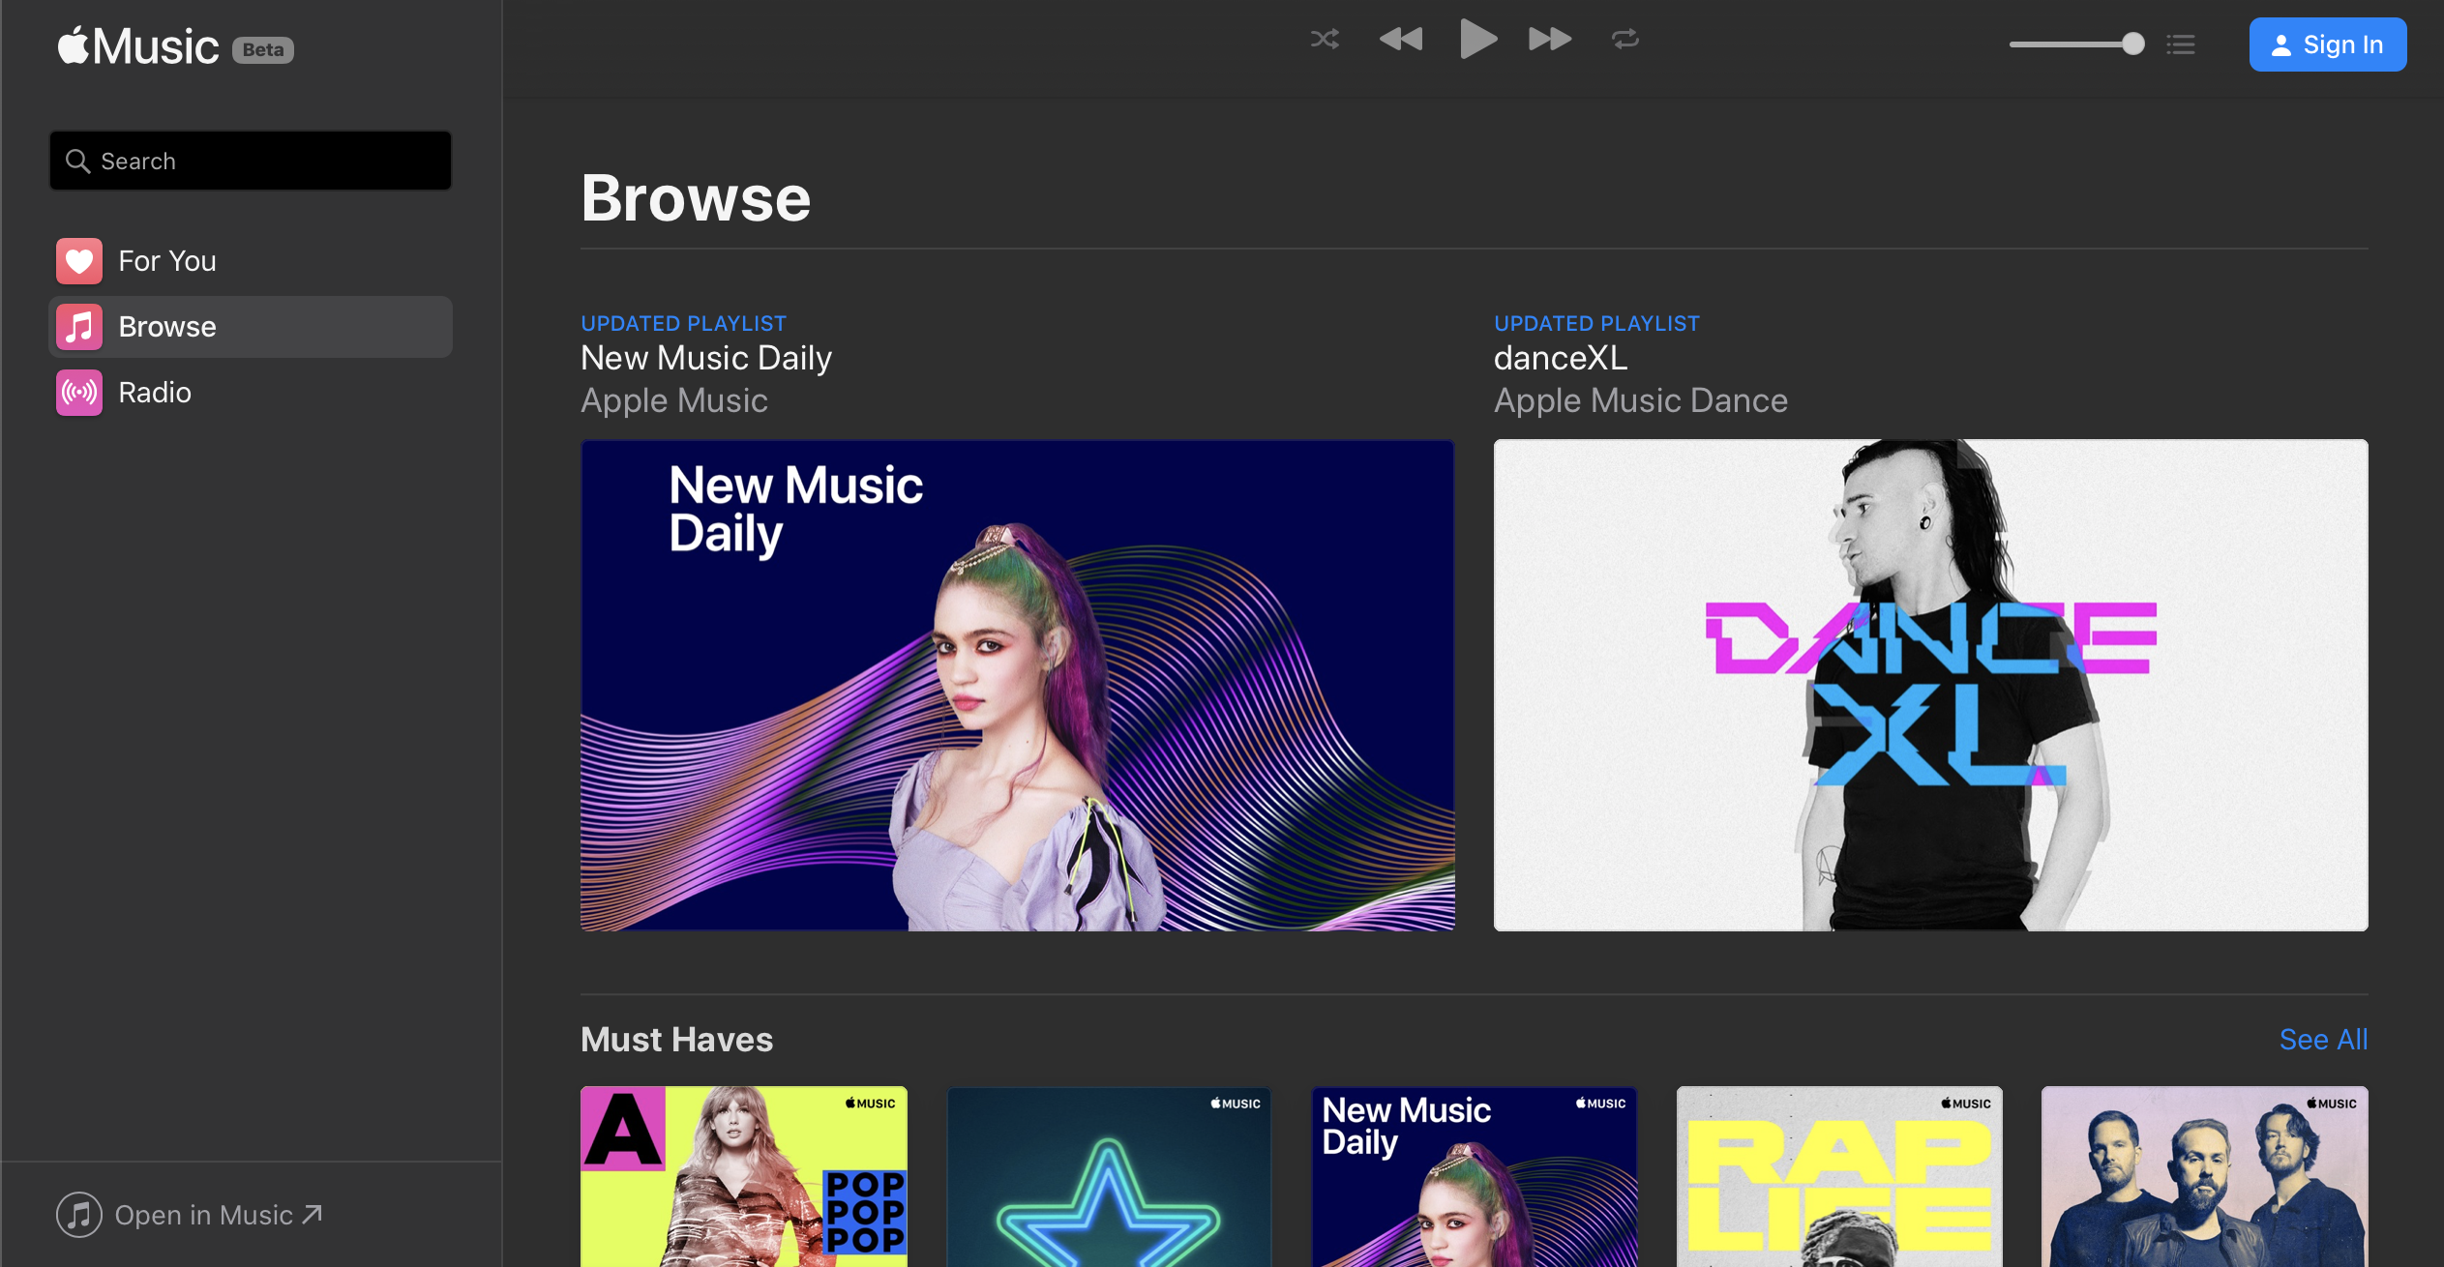Open the Radio section
Screen dimensions: 2444x1267
[x=251, y=393]
